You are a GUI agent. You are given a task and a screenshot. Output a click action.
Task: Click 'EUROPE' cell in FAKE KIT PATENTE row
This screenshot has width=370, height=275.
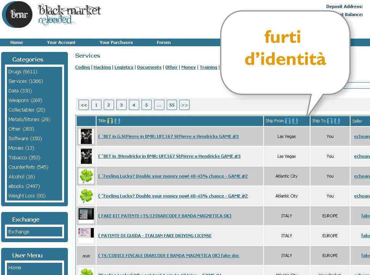pyautogui.click(x=330, y=216)
